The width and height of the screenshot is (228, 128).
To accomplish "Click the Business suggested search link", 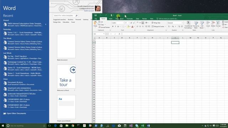I will (71, 20).
